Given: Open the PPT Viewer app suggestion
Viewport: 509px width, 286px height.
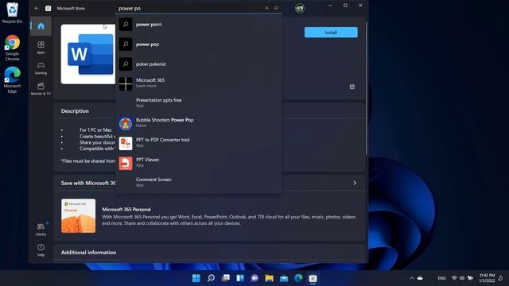Looking at the screenshot, I should [x=198, y=162].
